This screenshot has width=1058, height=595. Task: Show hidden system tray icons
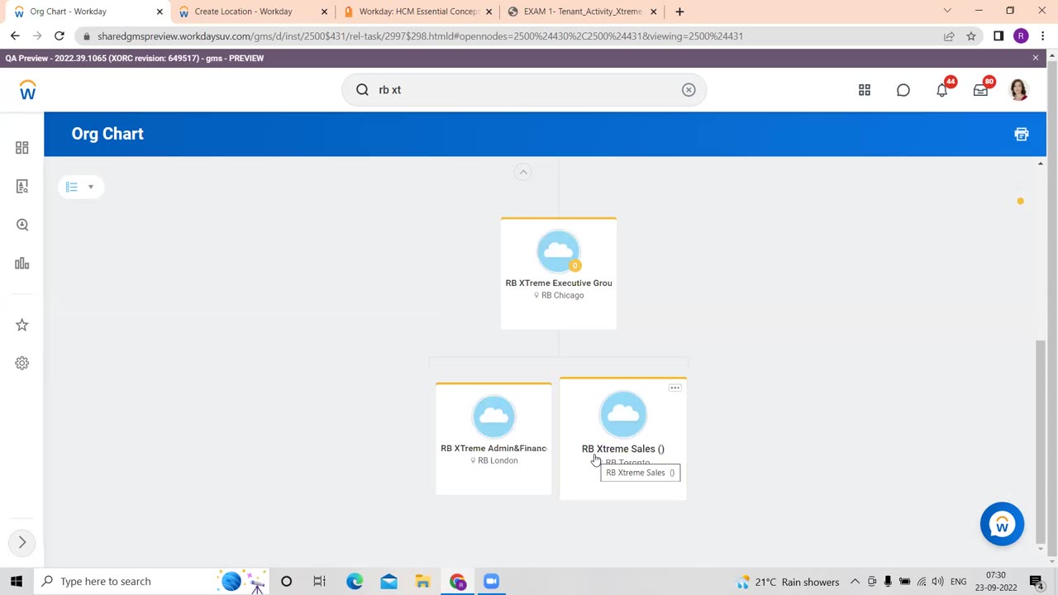pos(855,582)
